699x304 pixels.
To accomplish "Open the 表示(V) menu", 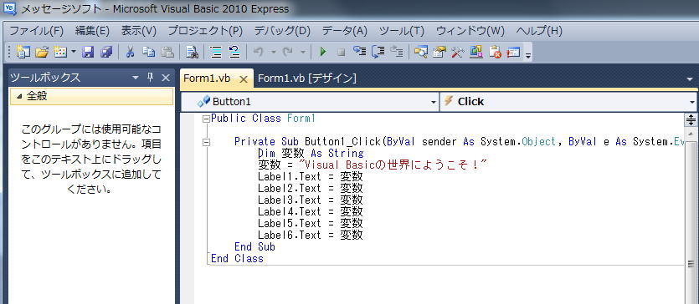I will (138, 31).
